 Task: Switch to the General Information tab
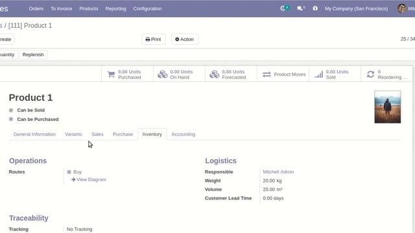(34, 134)
